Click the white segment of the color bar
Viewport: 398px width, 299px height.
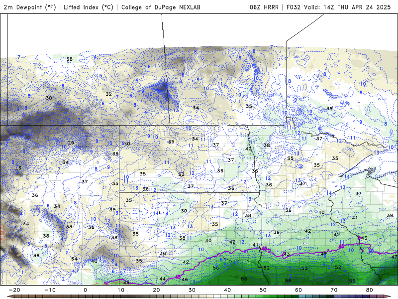coord(216,296)
